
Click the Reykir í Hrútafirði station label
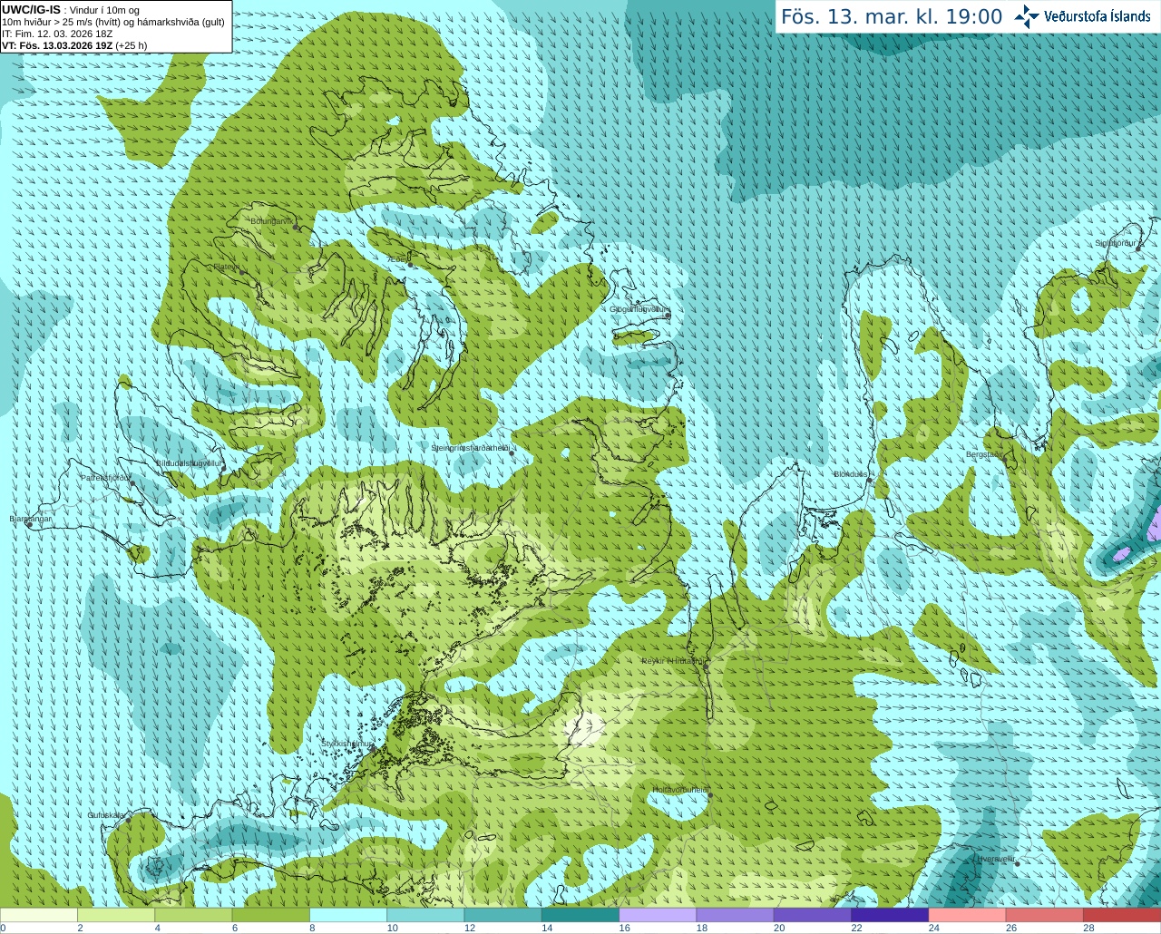click(672, 661)
